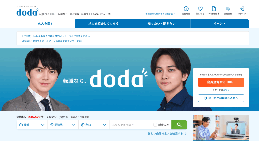The width and height of the screenshot is (259, 141).
Task: Select the イベント tab
Action: tap(220, 24)
